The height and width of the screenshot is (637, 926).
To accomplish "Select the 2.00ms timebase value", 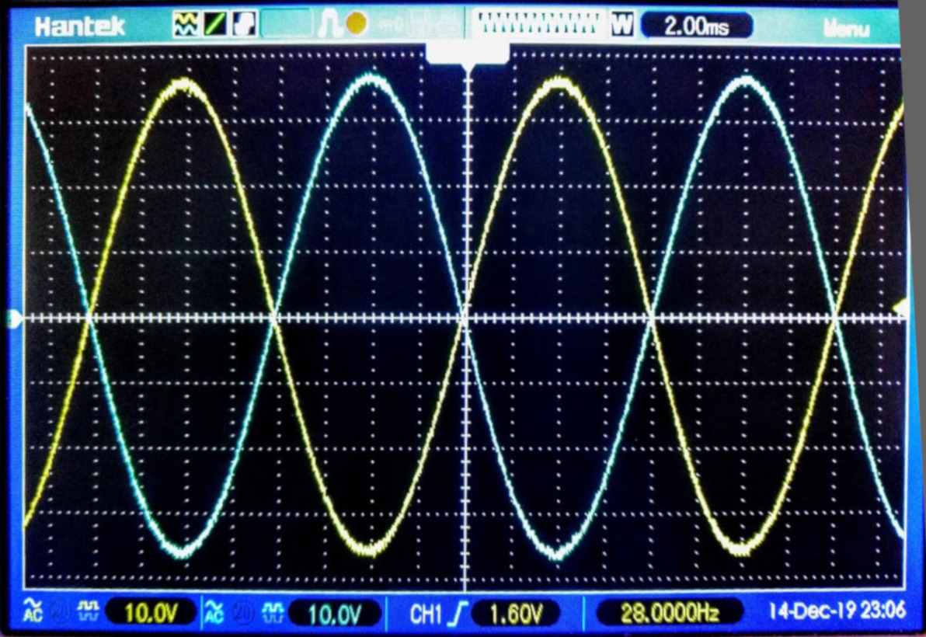I will click(x=696, y=26).
